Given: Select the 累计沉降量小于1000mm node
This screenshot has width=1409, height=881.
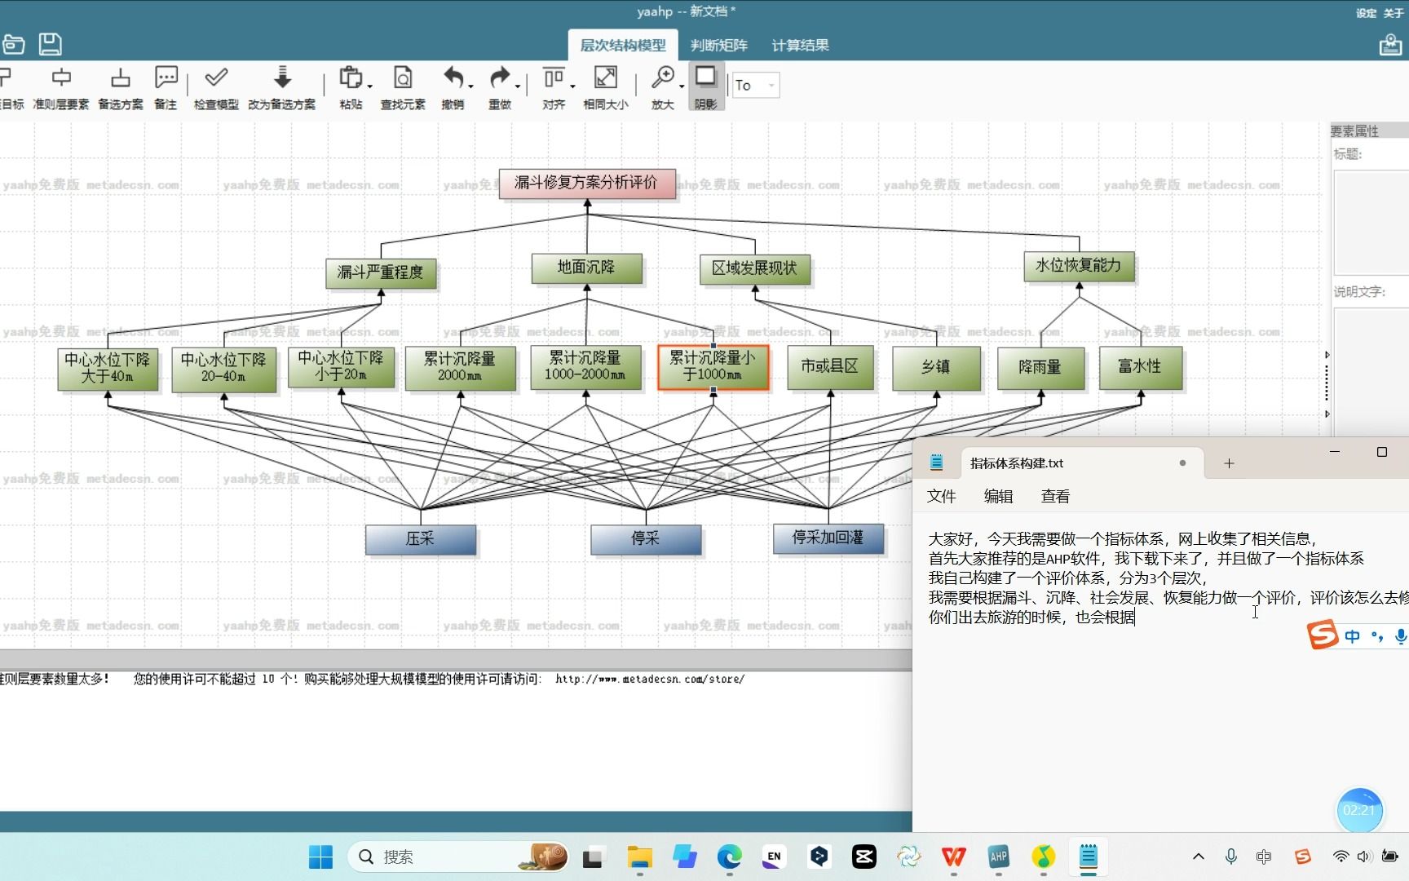Looking at the screenshot, I should (x=713, y=369).
